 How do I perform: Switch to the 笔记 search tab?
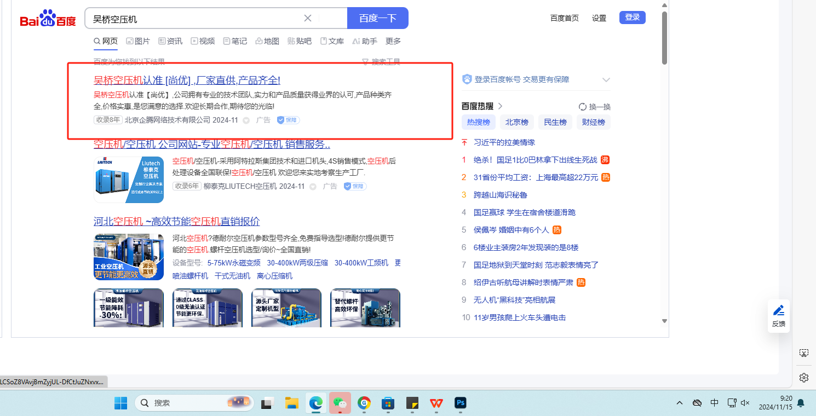pos(235,41)
